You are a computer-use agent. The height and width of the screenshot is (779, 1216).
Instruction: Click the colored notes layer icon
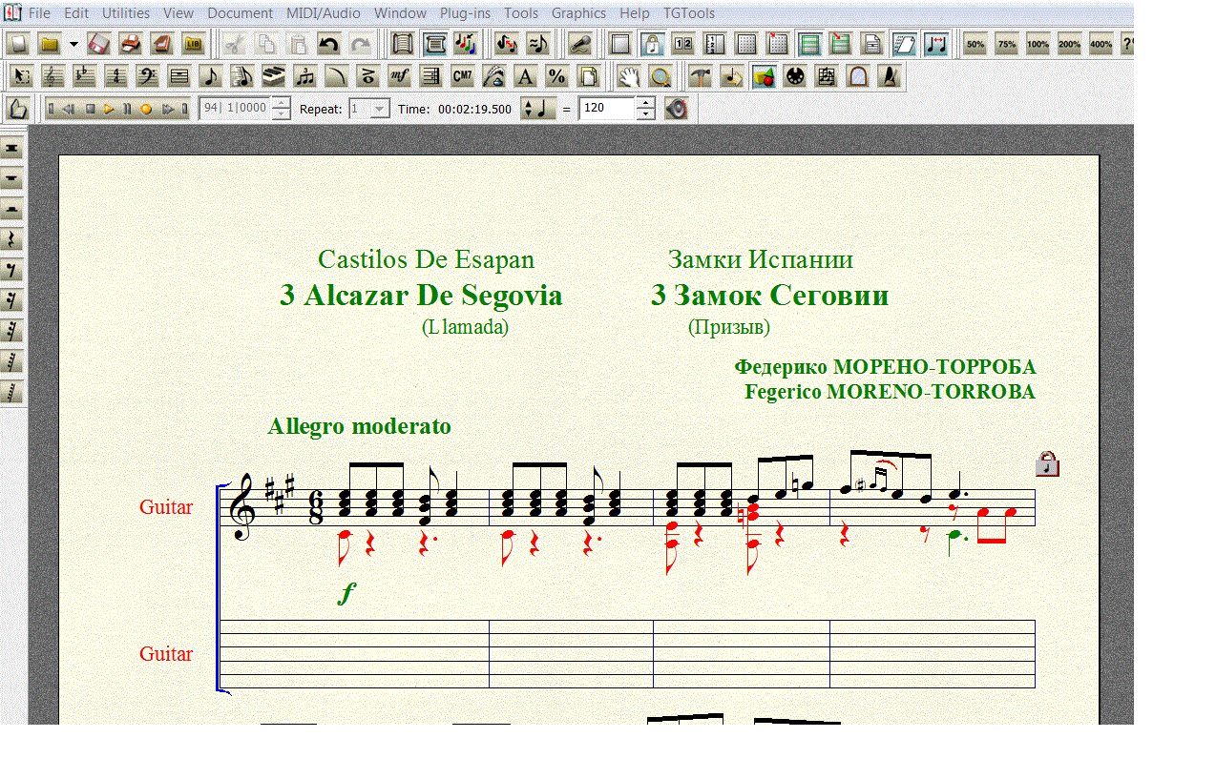[465, 44]
